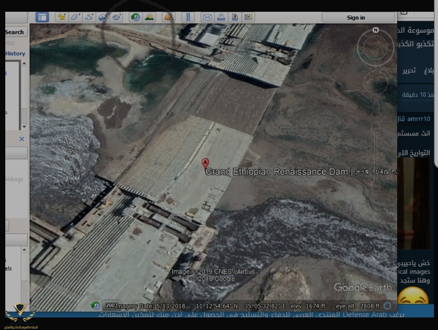Select the Add Path tool
Viewport: 438px width, 330px height.
[89, 17]
